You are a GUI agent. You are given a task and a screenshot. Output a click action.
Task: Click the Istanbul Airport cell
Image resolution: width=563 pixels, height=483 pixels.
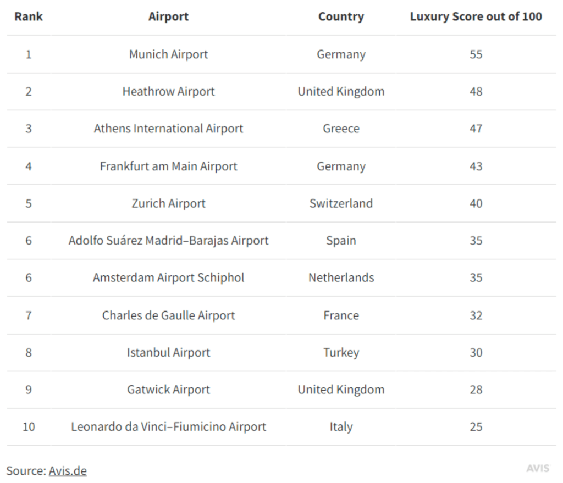(168, 352)
